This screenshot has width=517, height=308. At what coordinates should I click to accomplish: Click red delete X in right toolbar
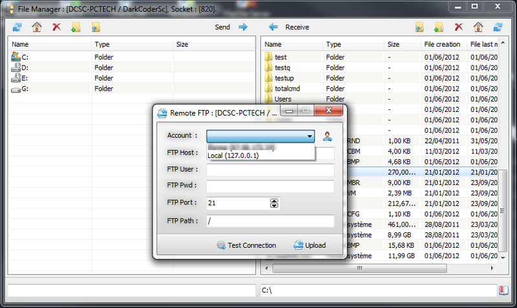point(459,27)
